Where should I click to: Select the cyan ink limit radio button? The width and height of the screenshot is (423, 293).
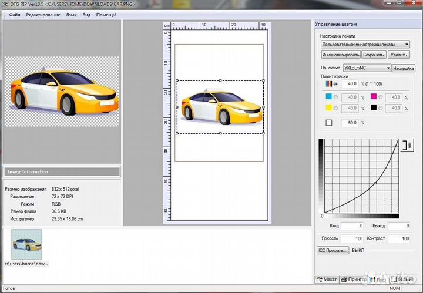(x=336, y=97)
